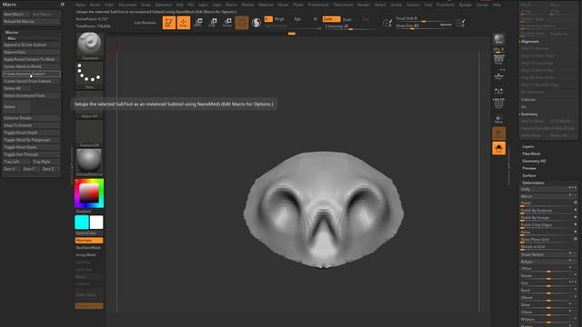582x327 pixels.
Task: Click the sculptris-style black-white sphere icon
Action: [256, 23]
